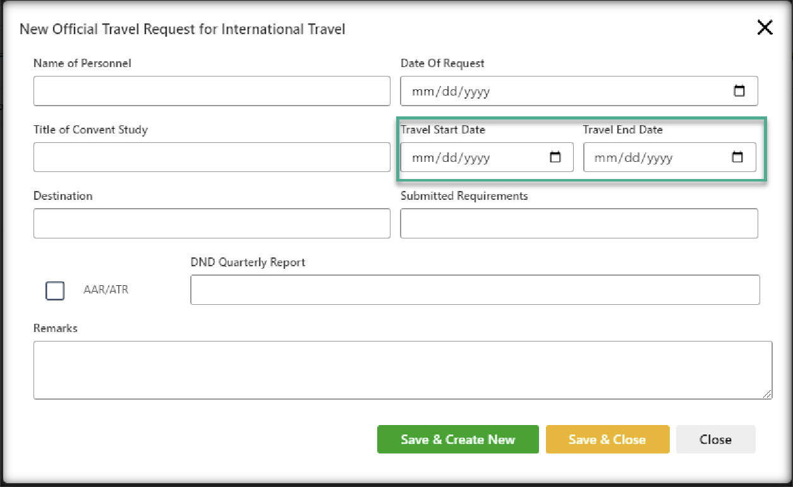
Task: Select the Destination text box
Action: pyautogui.click(x=212, y=223)
